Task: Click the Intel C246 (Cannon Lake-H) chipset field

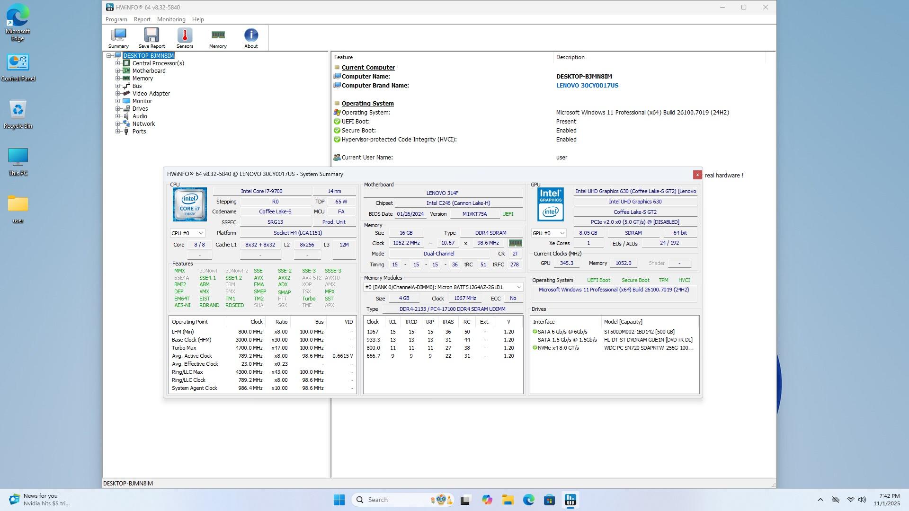Action: [458, 203]
